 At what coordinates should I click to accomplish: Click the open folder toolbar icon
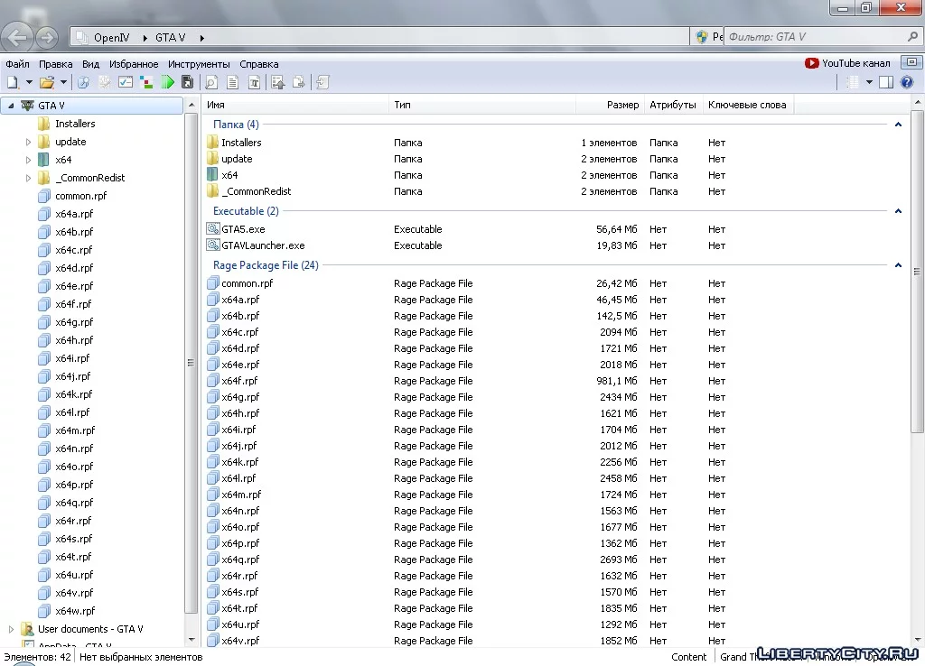[x=47, y=82]
